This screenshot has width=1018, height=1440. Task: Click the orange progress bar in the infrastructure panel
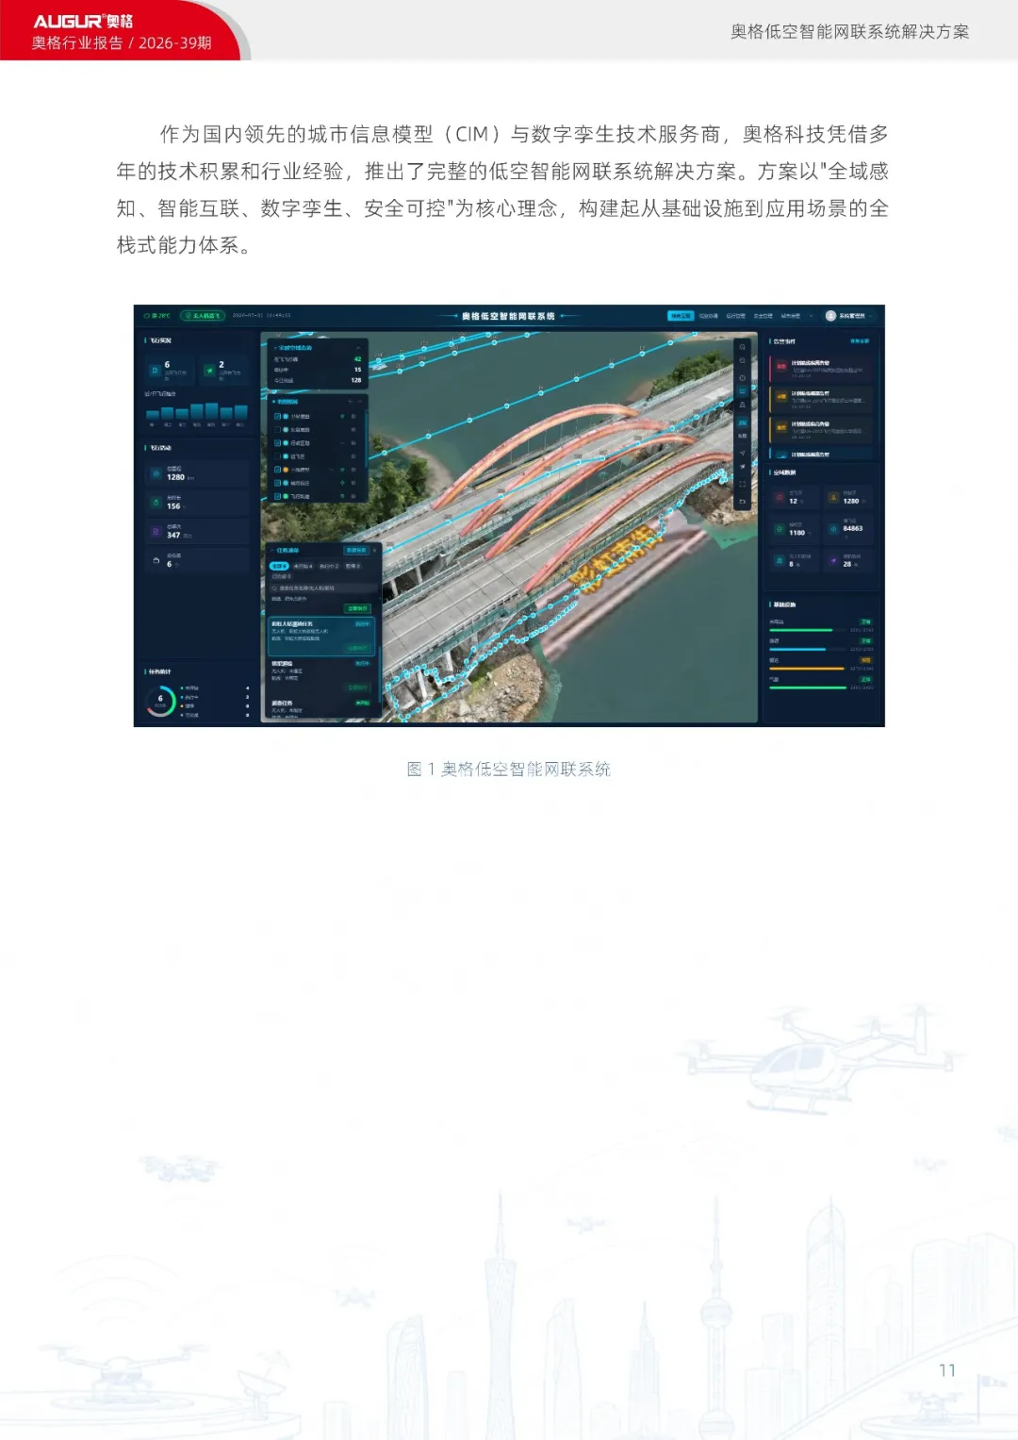coord(807,669)
